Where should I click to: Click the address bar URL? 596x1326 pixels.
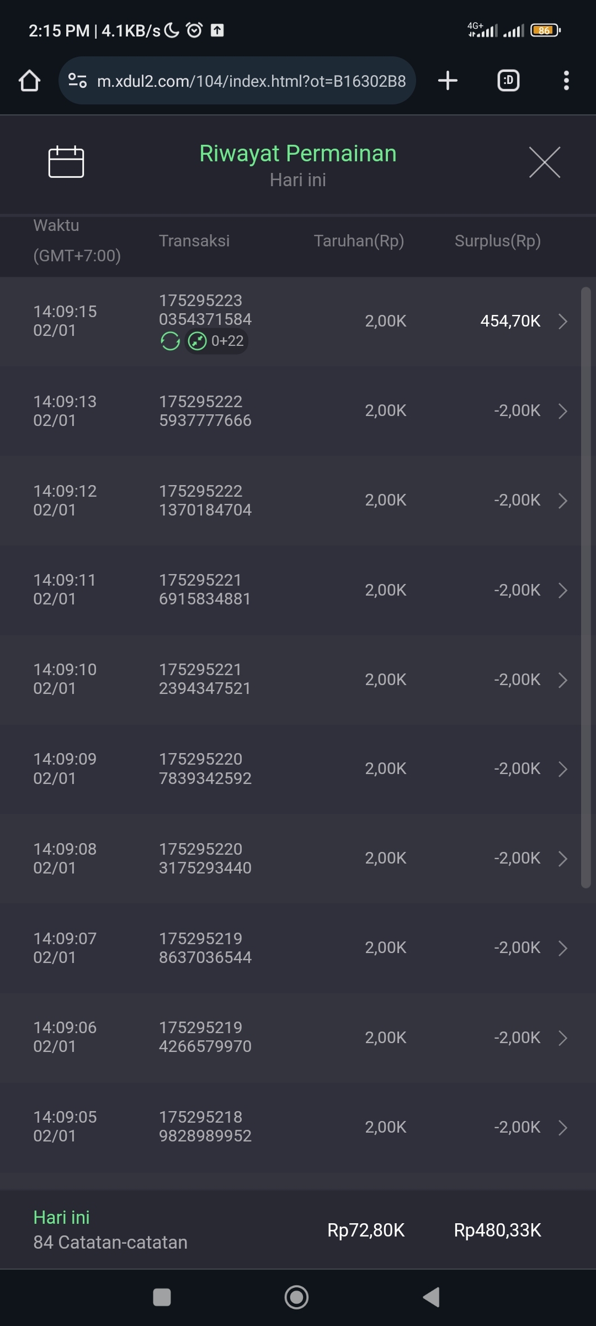tap(251, 81)
